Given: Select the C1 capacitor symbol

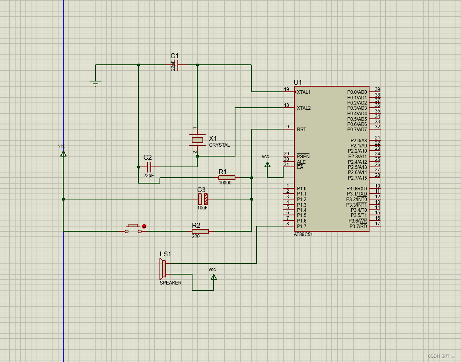Looking at the screenshot, I should coord(177,65).
